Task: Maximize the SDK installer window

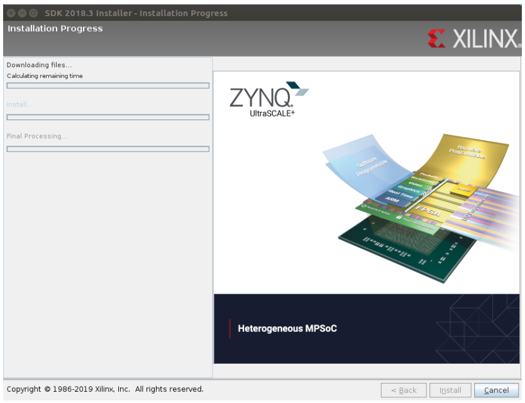Action: [33, 13]
